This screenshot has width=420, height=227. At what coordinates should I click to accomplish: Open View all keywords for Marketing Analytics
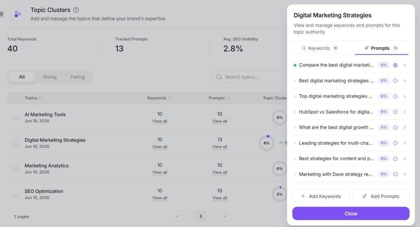pyautogui.click(x=160, y=173)
